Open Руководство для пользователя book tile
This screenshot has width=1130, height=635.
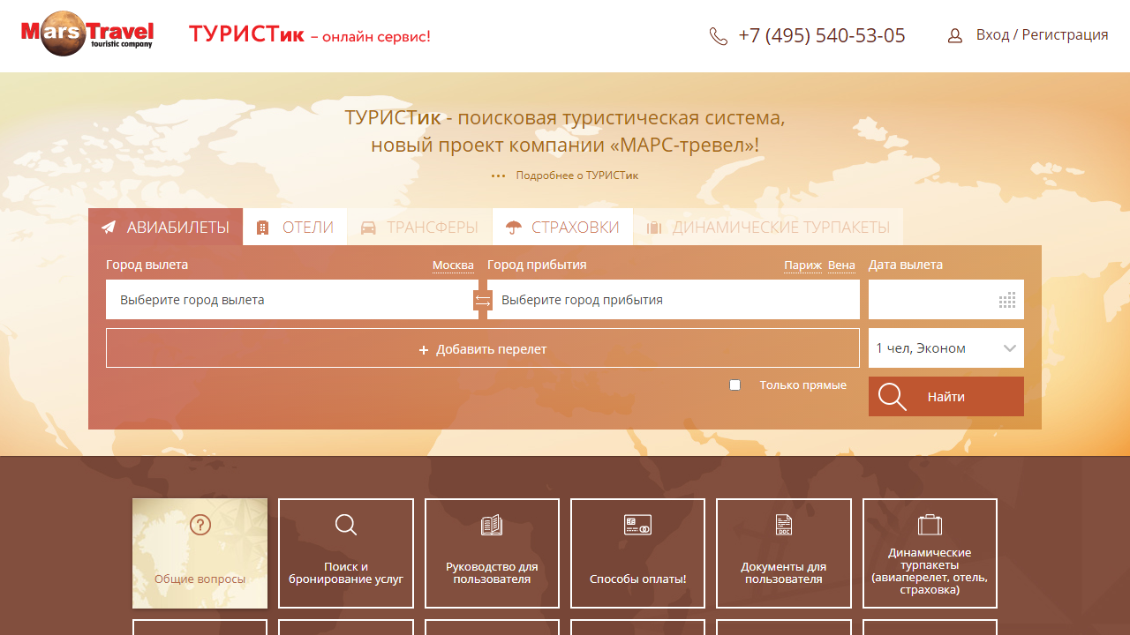492,553
